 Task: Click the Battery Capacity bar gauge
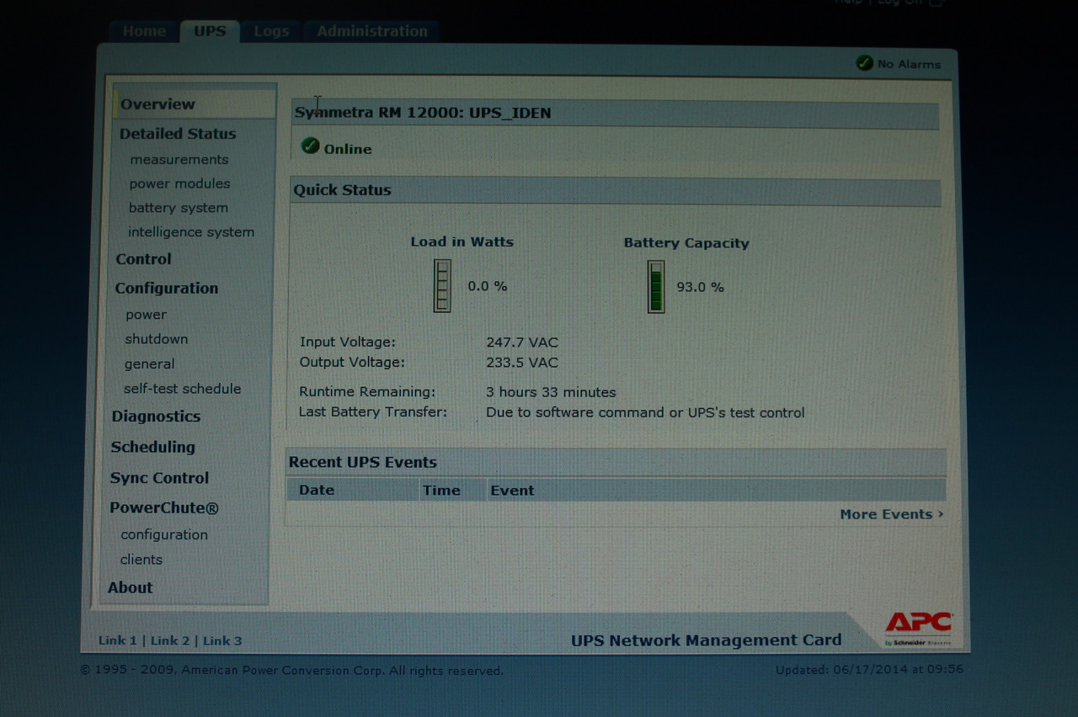[x=656, y=286]
